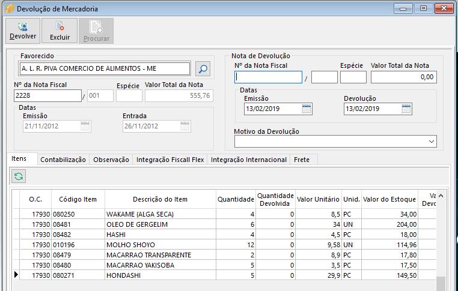
Task: Click the Valor Total da Nota field showing 0,00
Action: point(404,77)
